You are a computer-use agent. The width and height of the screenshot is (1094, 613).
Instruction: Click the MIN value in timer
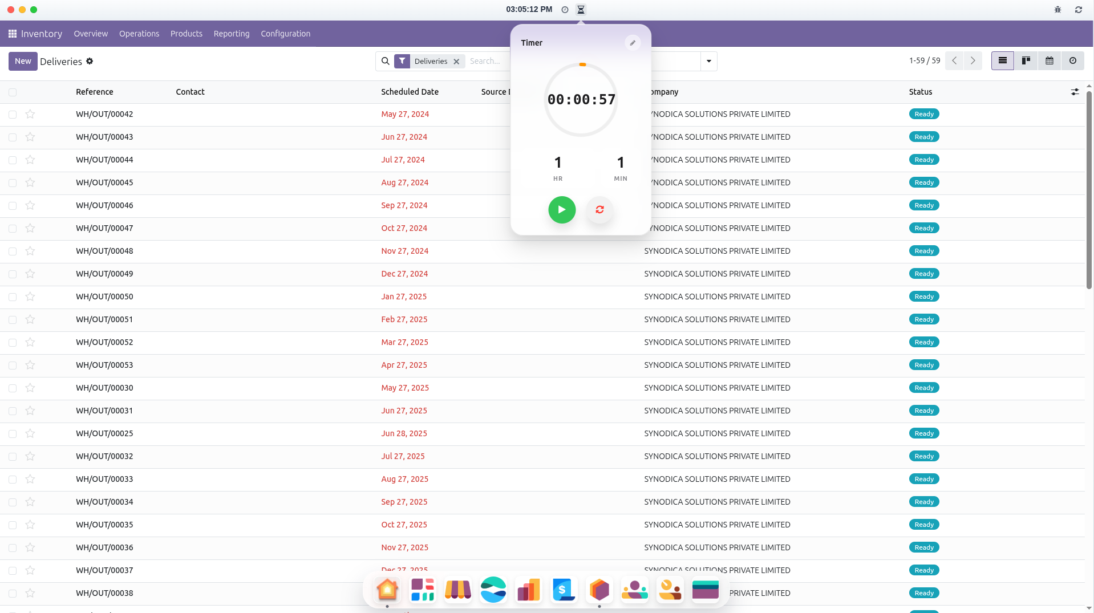coord(621,163)
